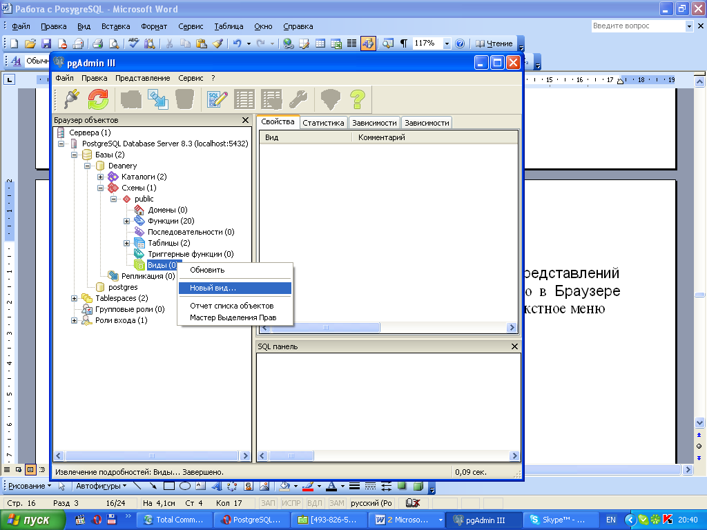
Task: Click the Font Color A swatch
Action: [x=331, y=486]
